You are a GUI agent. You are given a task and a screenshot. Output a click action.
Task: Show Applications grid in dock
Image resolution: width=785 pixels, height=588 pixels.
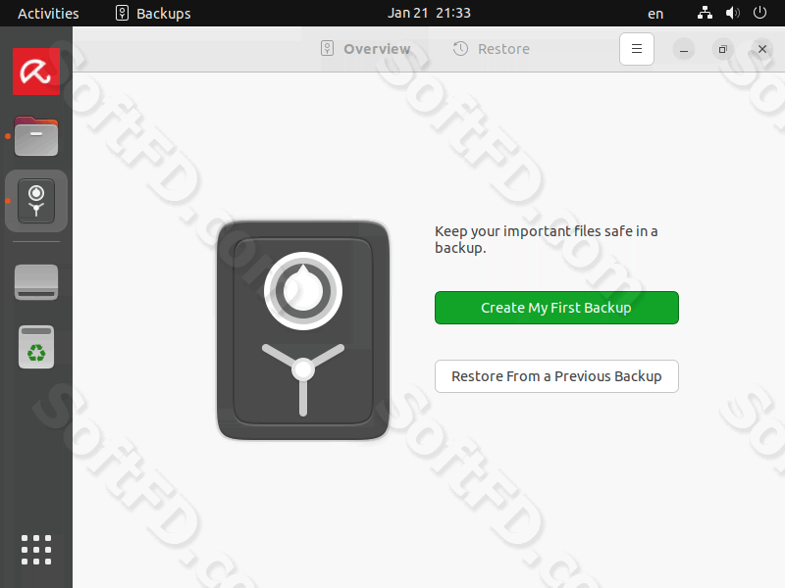(36, 550)
